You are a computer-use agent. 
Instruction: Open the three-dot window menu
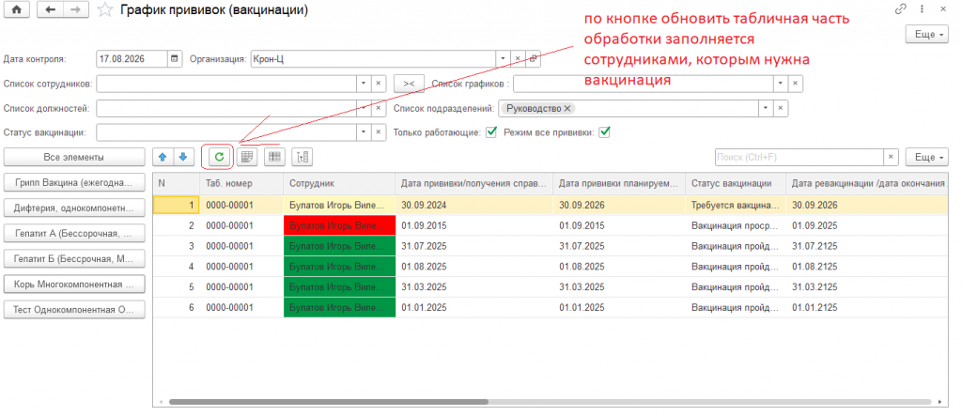923,8
